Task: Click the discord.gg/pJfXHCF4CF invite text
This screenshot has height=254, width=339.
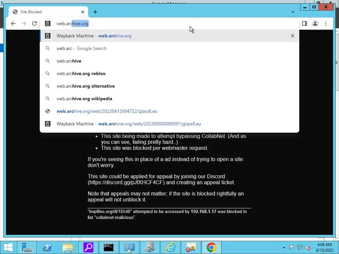Action: tap(127, 182)
